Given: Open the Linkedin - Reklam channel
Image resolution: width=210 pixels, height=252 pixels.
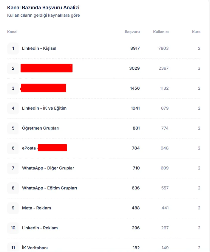Looking at the screenshot, I should coord(40,228).
